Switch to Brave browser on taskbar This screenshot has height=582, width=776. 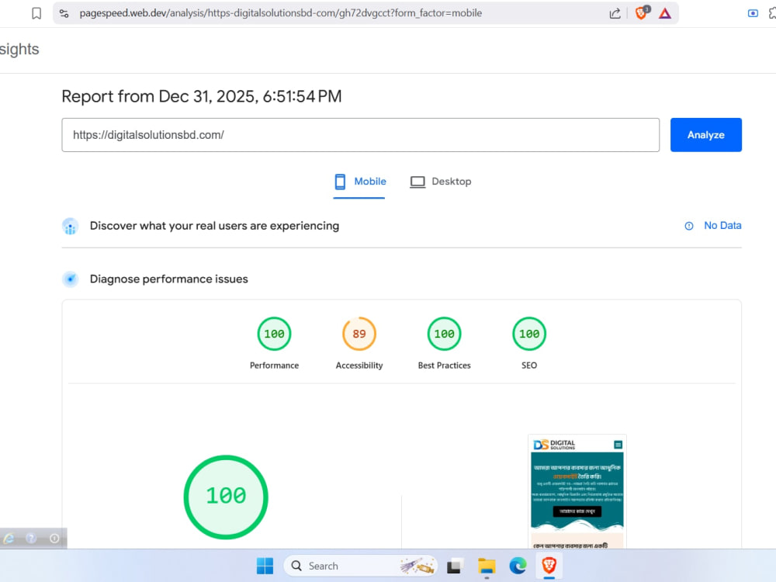pyautogui.click(x=549, y=565)
